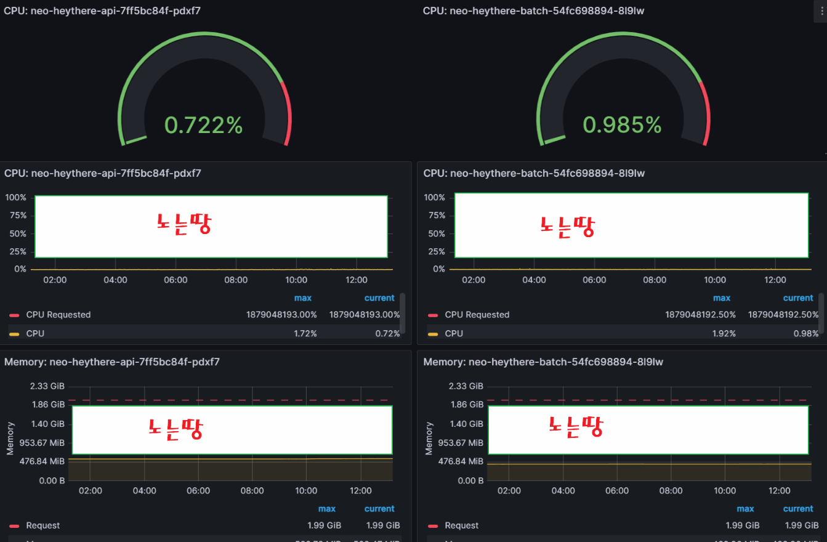Click the api Memory panel title
This screenshot has width=827, height=542.
pyautogui.click(x=111, y=362)
